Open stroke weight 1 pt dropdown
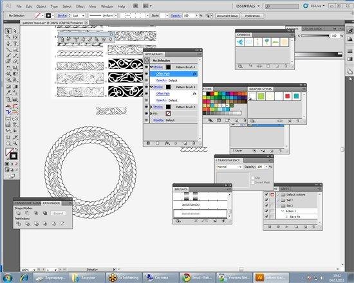The height and width of the screenshot is (283, 354). tap(83, 15)
